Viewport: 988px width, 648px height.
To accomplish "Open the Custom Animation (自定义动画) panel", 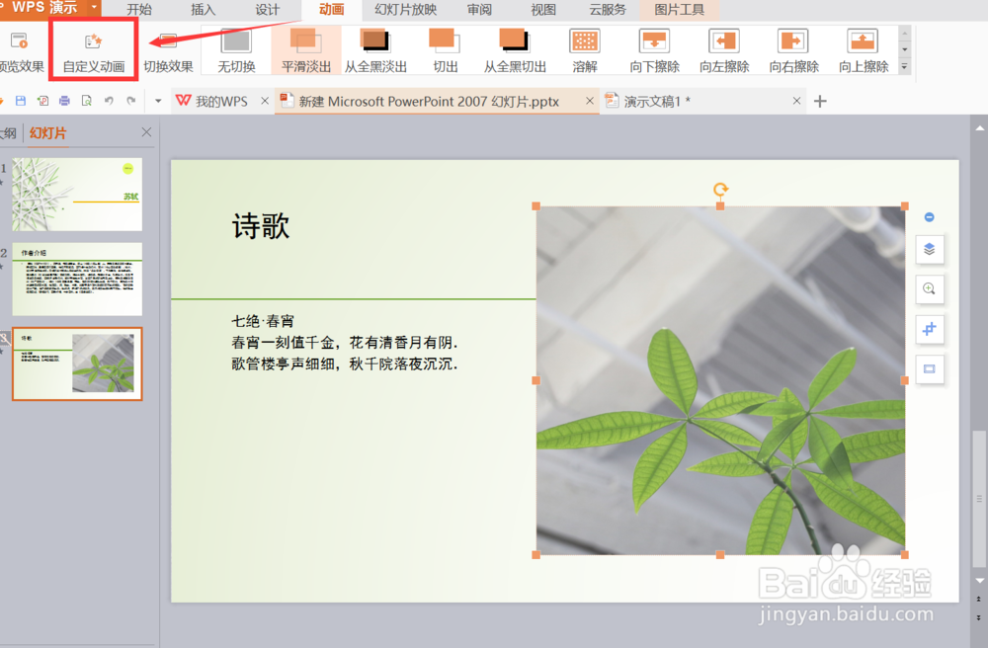I will coord(93,51).
